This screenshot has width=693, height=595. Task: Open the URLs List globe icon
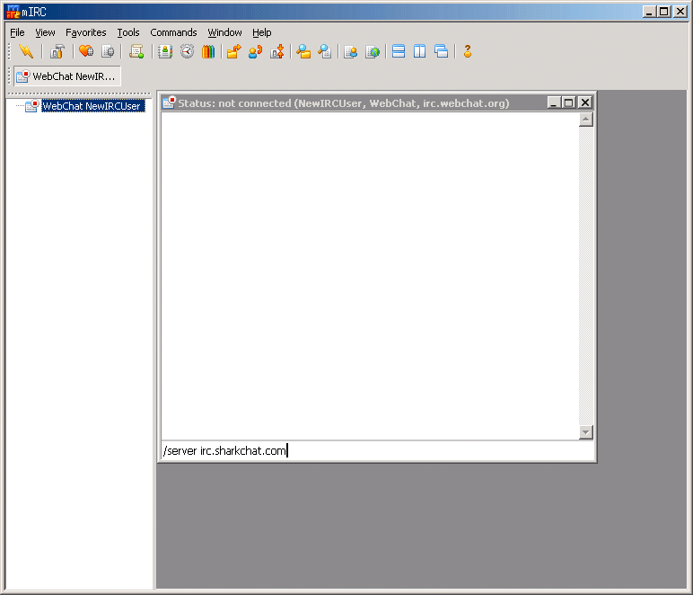[373, 51]
